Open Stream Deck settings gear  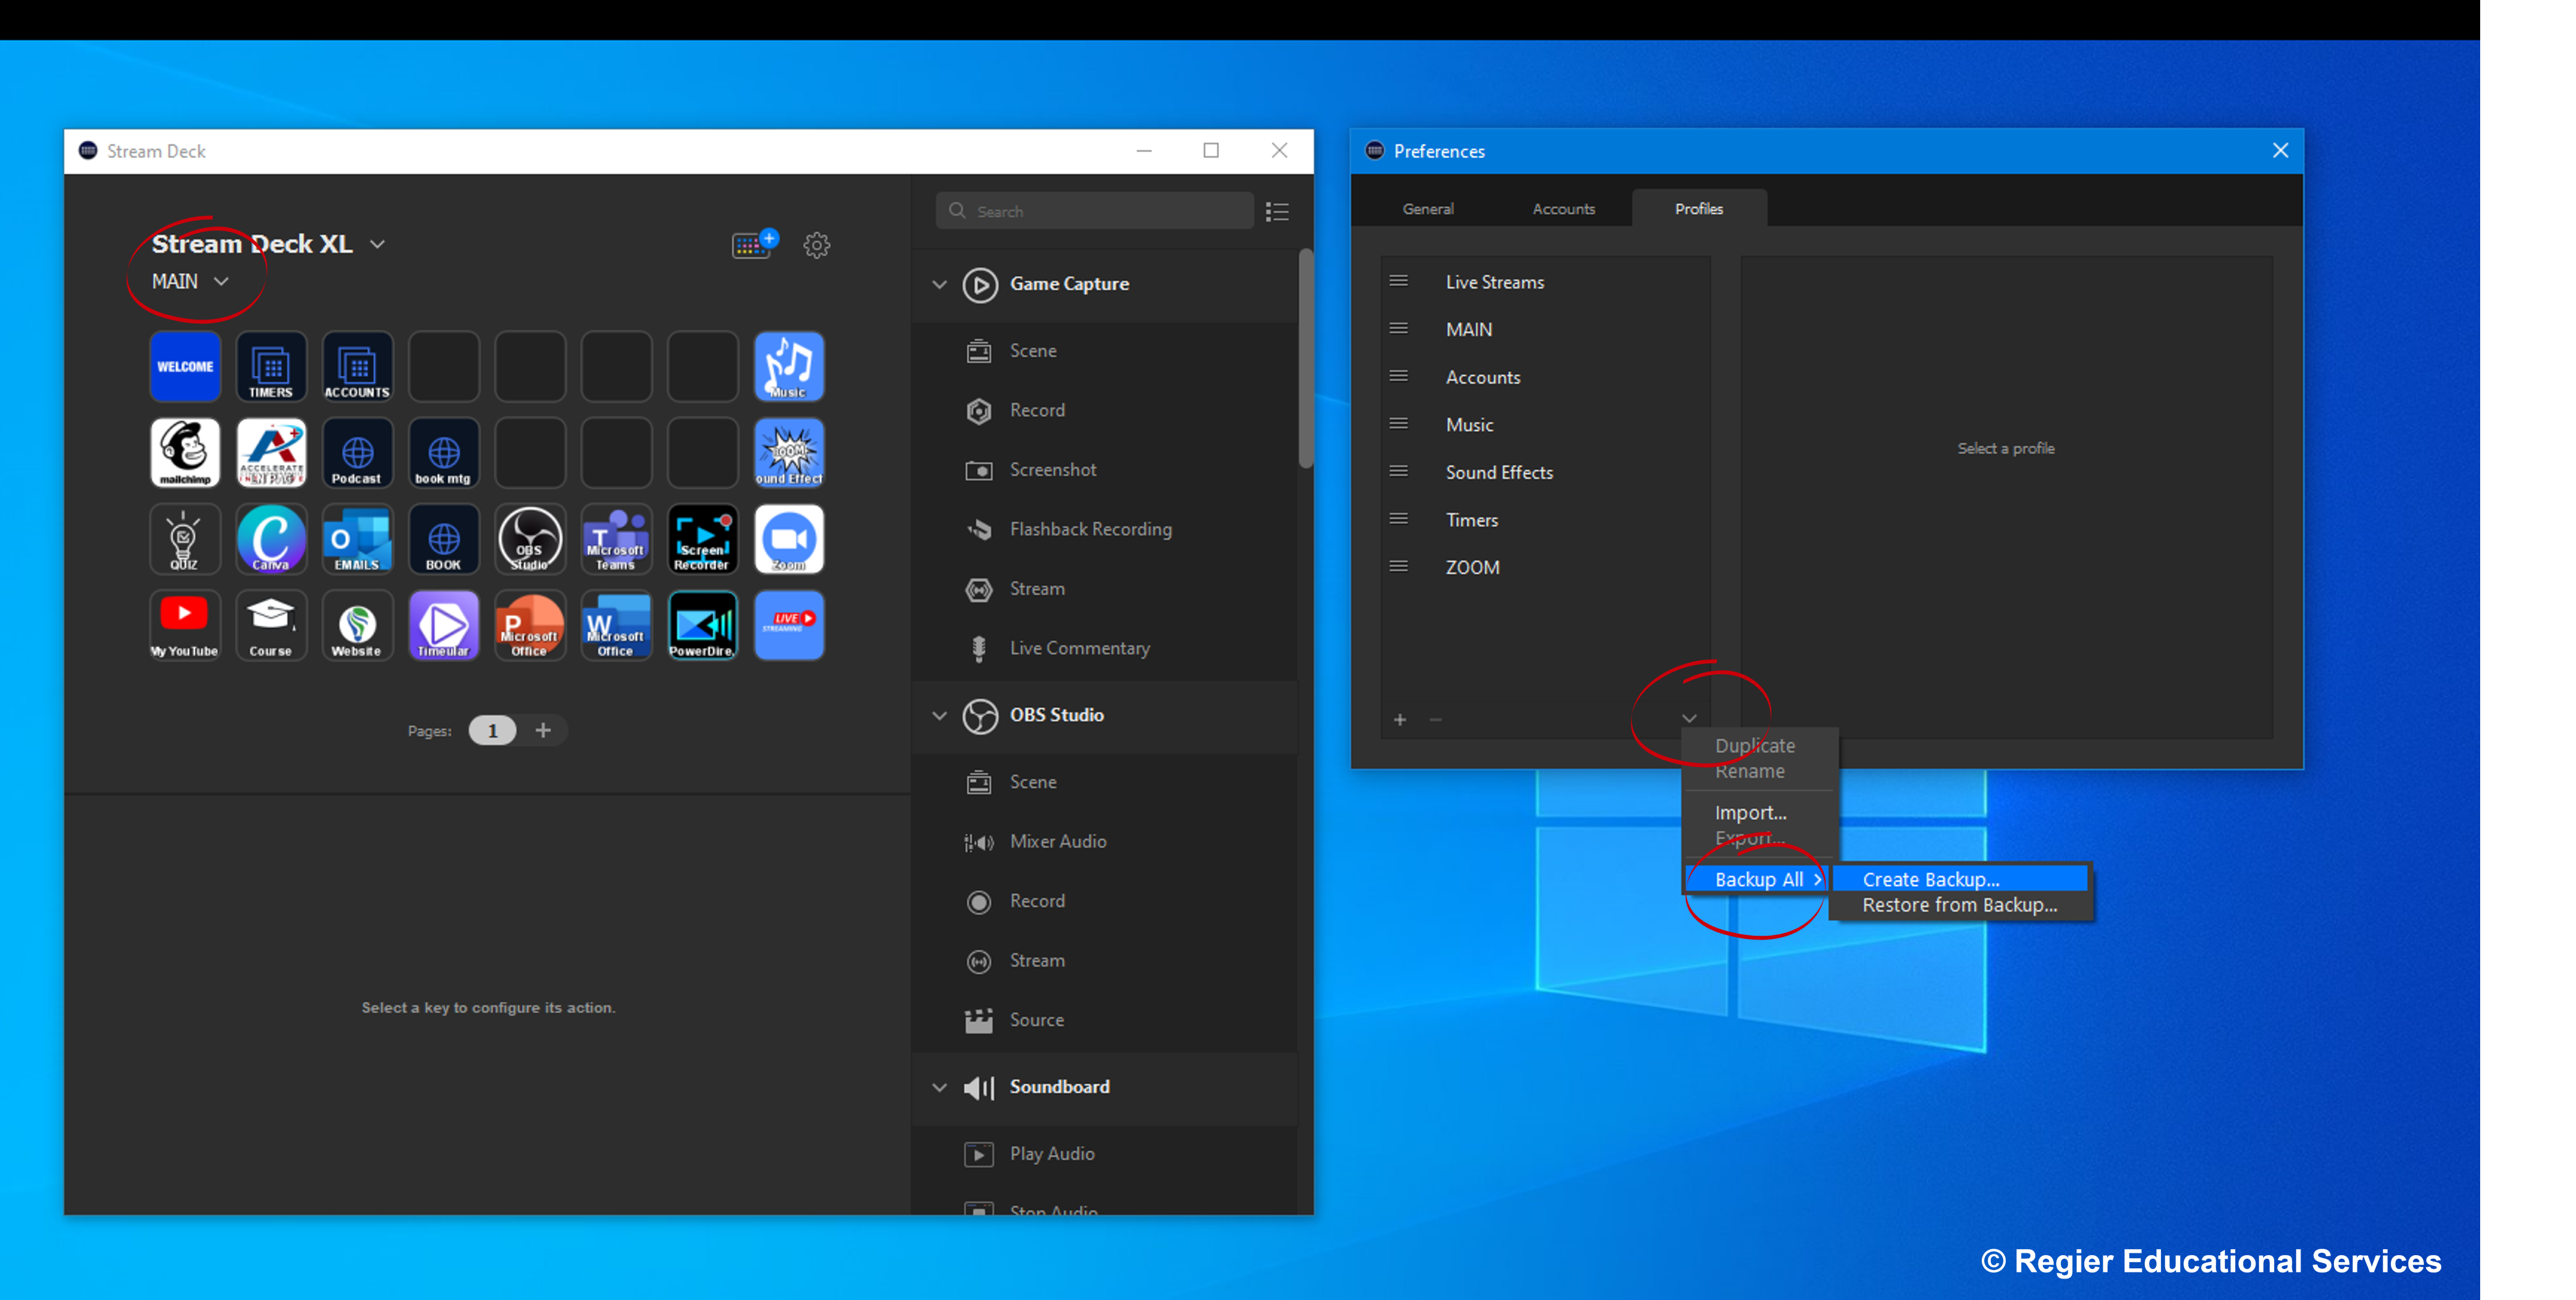[x=817, y=245]
